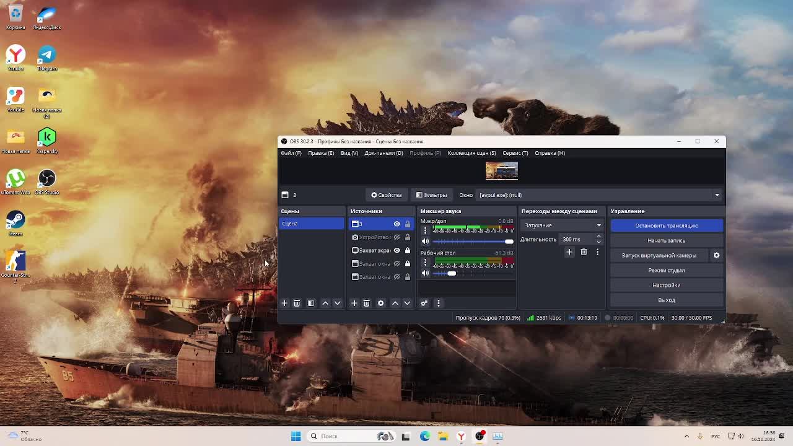793x446 pixels.
Task: Open Windows Start menu on taskbar
Action: click(x=296, y=436)
